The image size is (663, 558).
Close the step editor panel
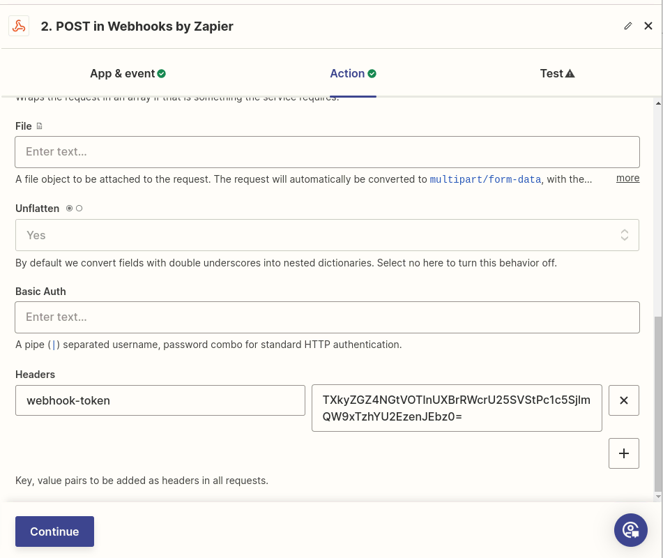(648, 27)
